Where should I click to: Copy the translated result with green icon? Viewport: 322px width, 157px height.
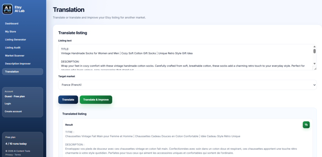306,125
